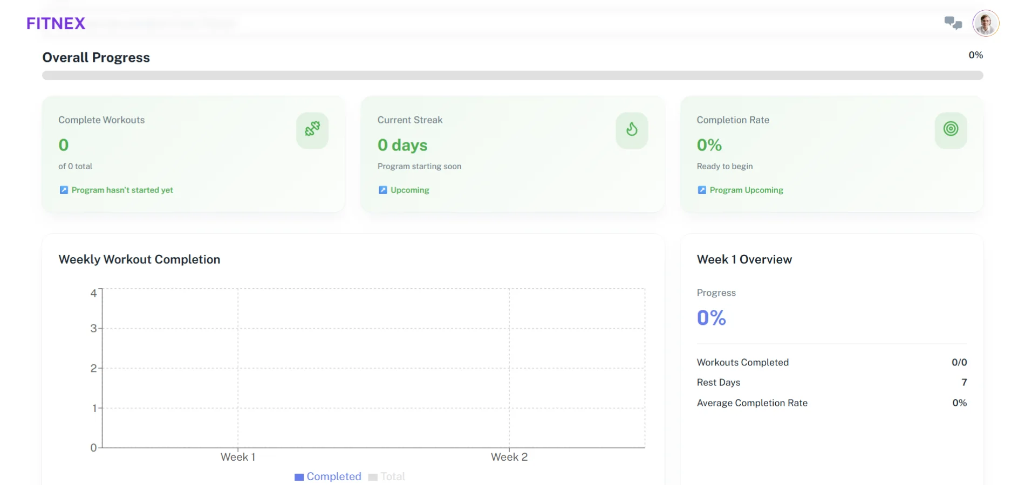The width and height of the screenshot is (1025, 485).
Task: Click the arrow icon beside Upcoming
Action: [x=383, y=190]
